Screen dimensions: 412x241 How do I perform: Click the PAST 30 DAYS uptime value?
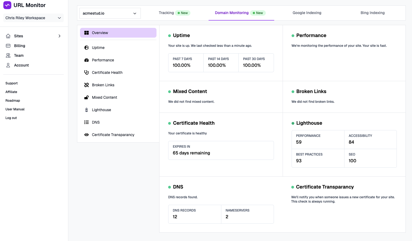pos(252,65)
